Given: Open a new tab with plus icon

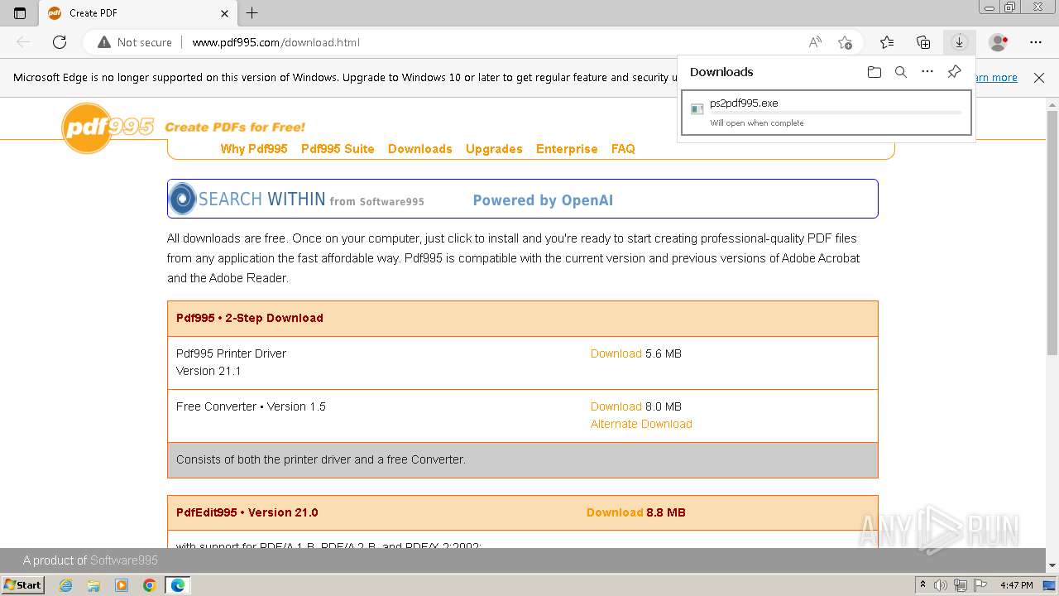Looking at the screenshot, I should tap(252, 12).
